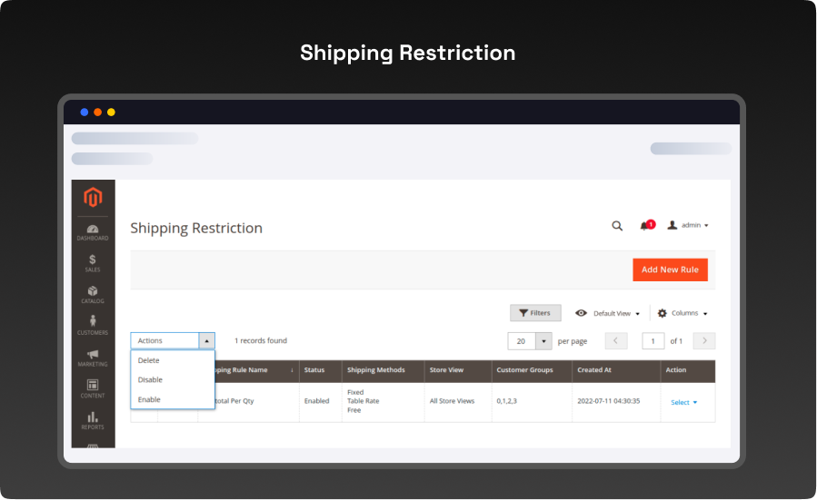817x500 pixels.
Task: Click the Magento logo in sidebar
Action: [x=93, y=198]
